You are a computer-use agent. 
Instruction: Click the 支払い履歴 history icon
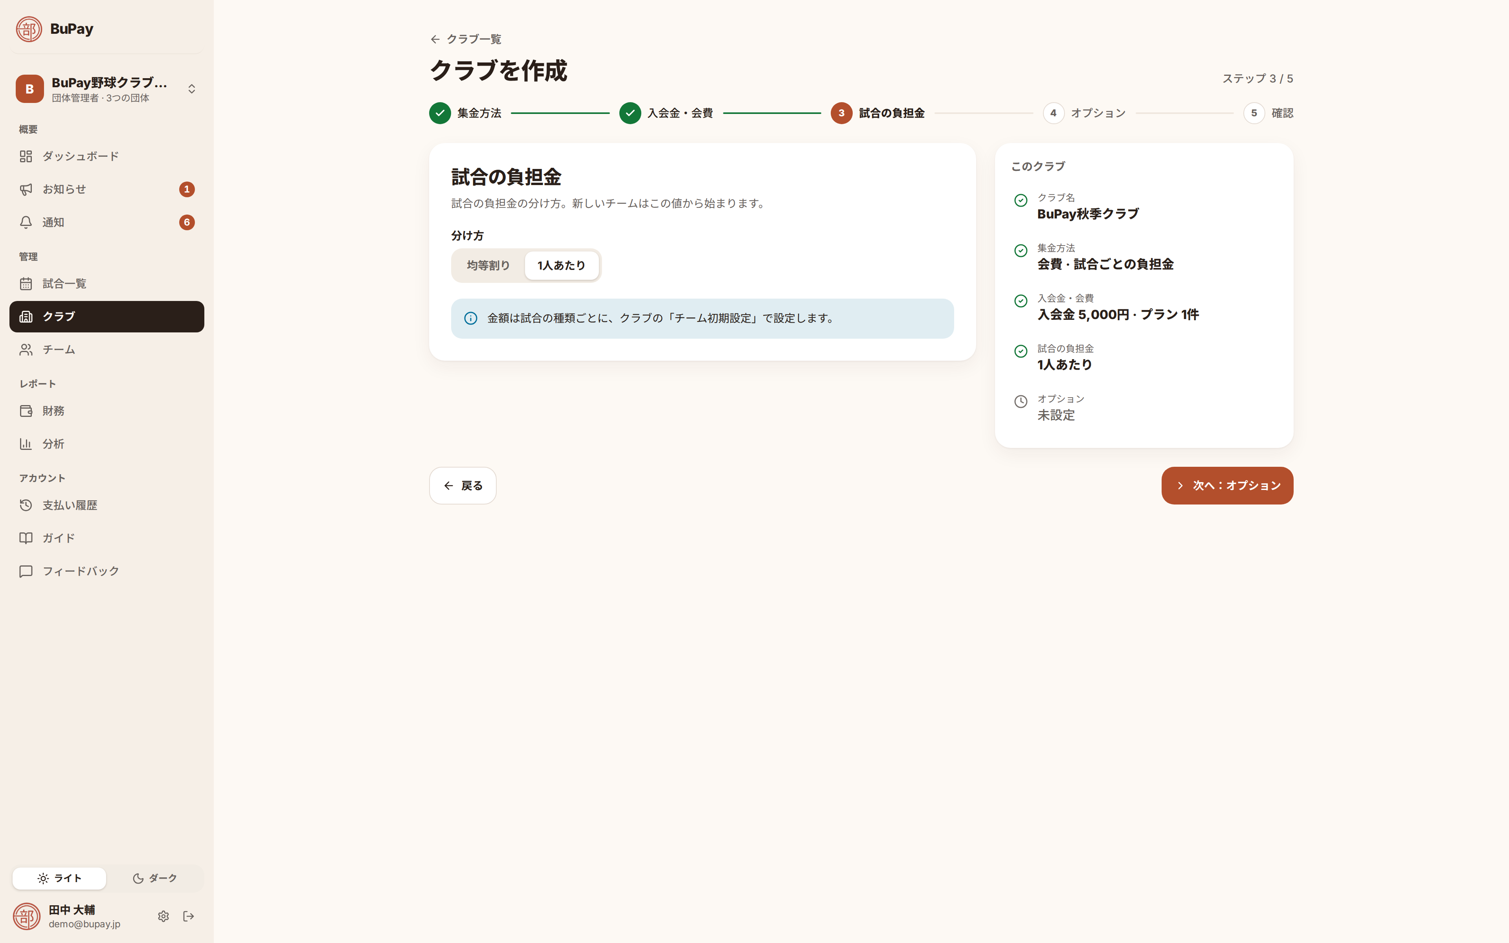coord(26,505)
